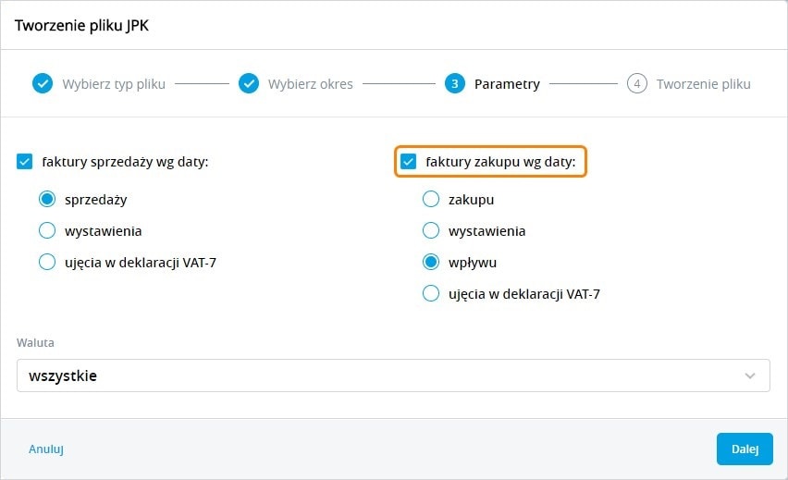This screenshot has width=788, height=480.
Task: Choose sales ujęcia w deklaracji VAT-7 radio
Action: (x=47, y=262)
